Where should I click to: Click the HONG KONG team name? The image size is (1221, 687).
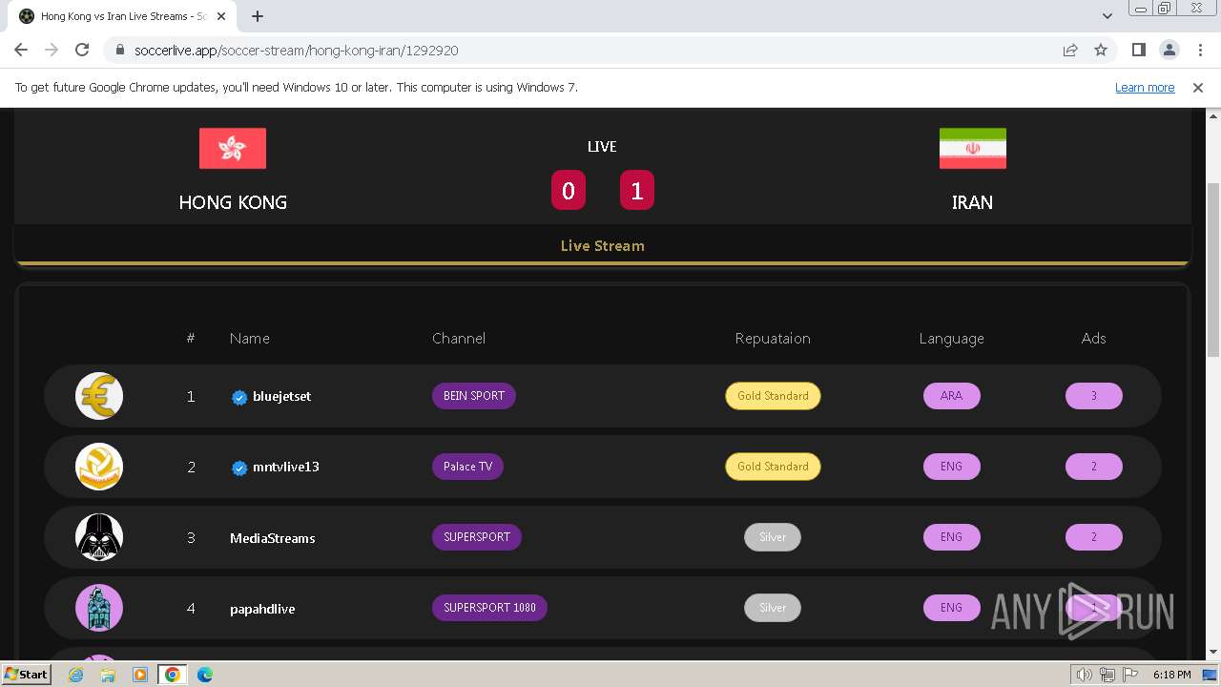(233, 202)
